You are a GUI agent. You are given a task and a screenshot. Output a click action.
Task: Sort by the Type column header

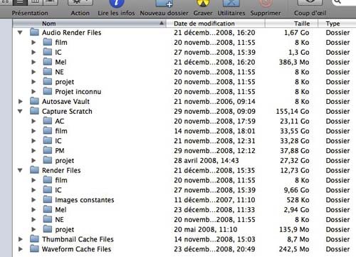337,23
